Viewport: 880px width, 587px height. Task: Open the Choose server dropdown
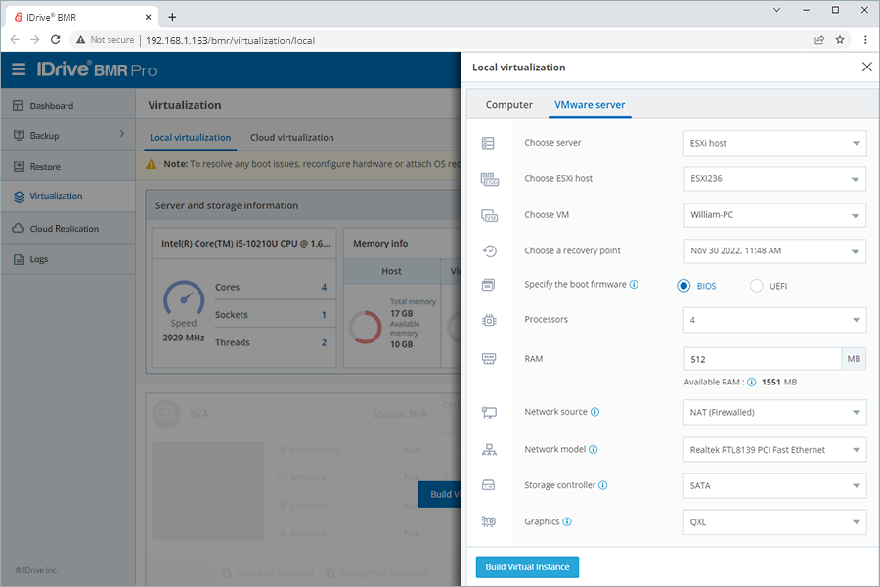tap(774, 143)
